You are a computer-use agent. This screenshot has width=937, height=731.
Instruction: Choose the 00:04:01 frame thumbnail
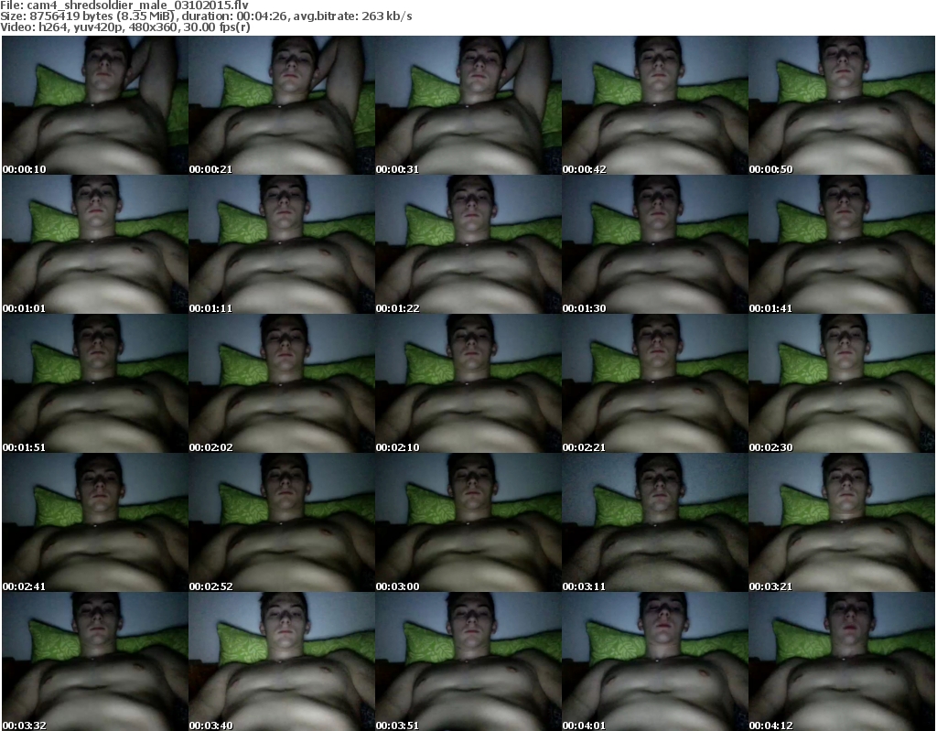pos(655,661)
